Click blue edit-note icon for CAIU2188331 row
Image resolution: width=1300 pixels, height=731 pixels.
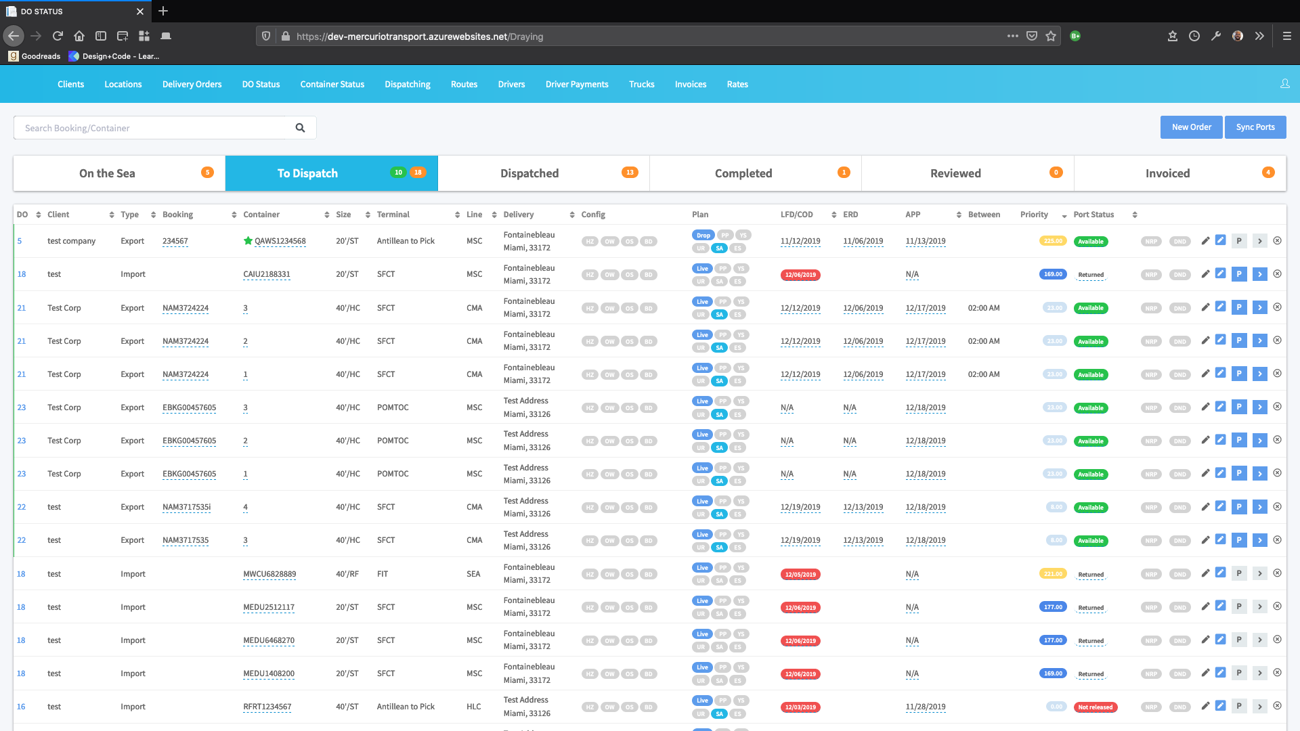(1220, 273)
